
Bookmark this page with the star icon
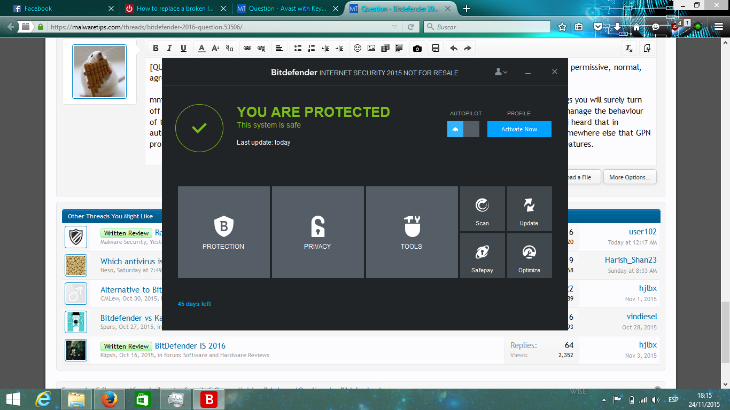tap(562, 27)
